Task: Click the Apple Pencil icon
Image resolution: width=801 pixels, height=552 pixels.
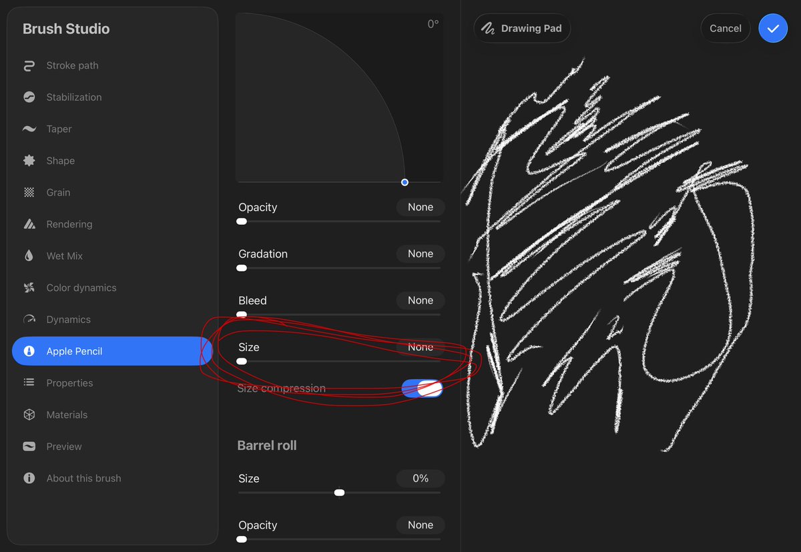Action: 29,351
